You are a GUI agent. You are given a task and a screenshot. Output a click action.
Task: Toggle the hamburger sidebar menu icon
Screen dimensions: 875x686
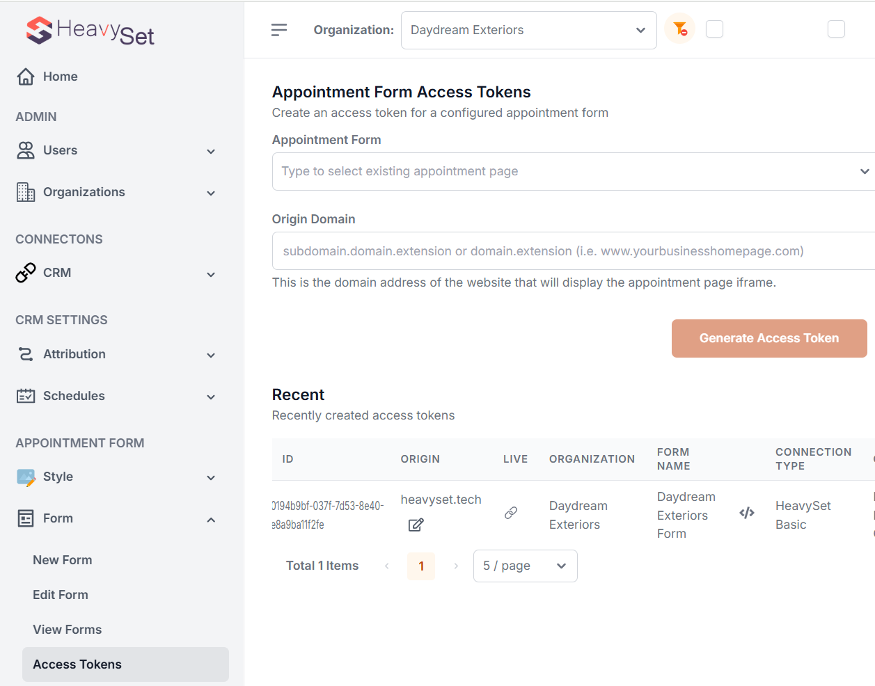click(x=279, y=30)
